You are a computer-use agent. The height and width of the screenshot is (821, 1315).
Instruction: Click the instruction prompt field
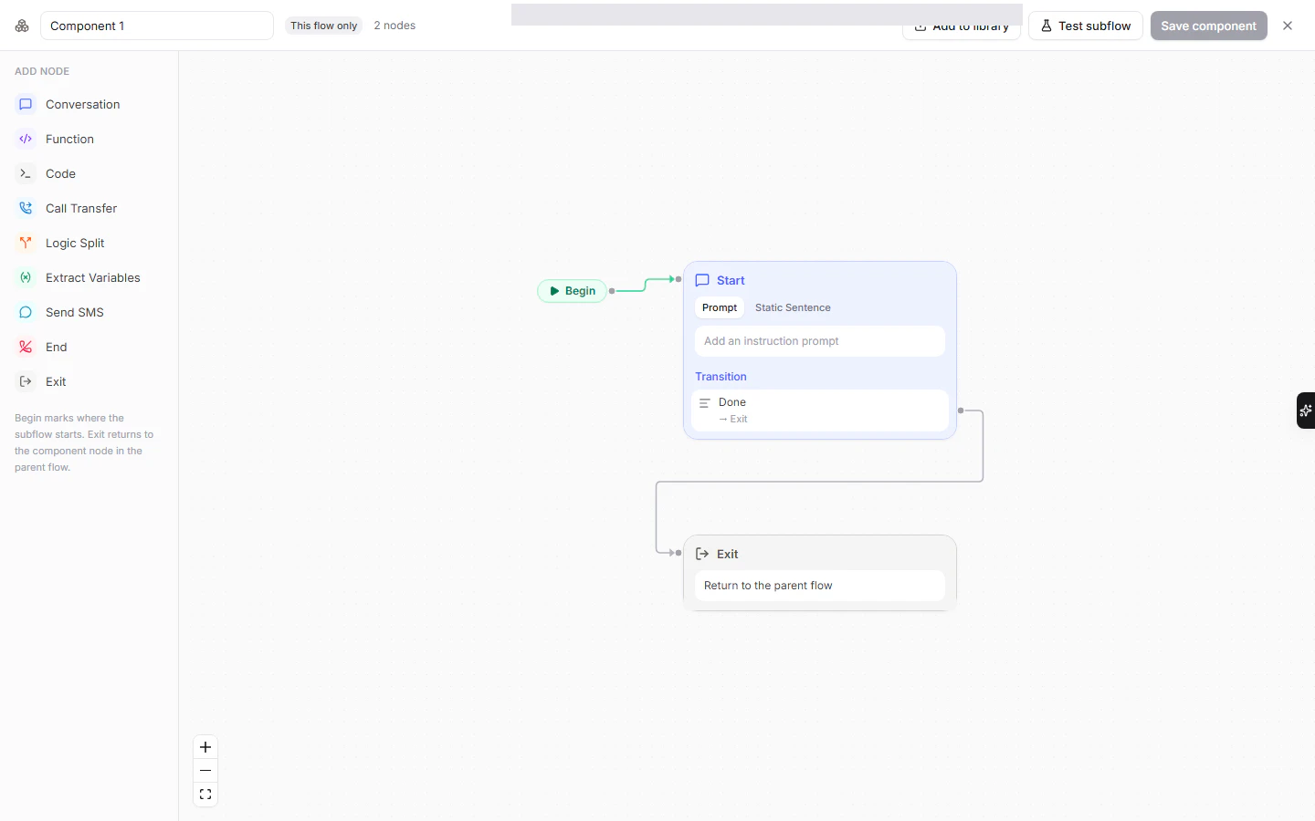click(x=820, y=341)
